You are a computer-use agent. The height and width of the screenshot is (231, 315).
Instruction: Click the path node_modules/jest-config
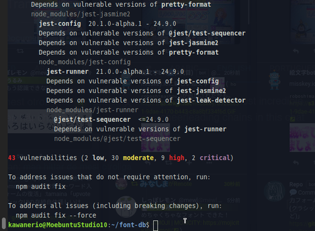tap(84, 62)
